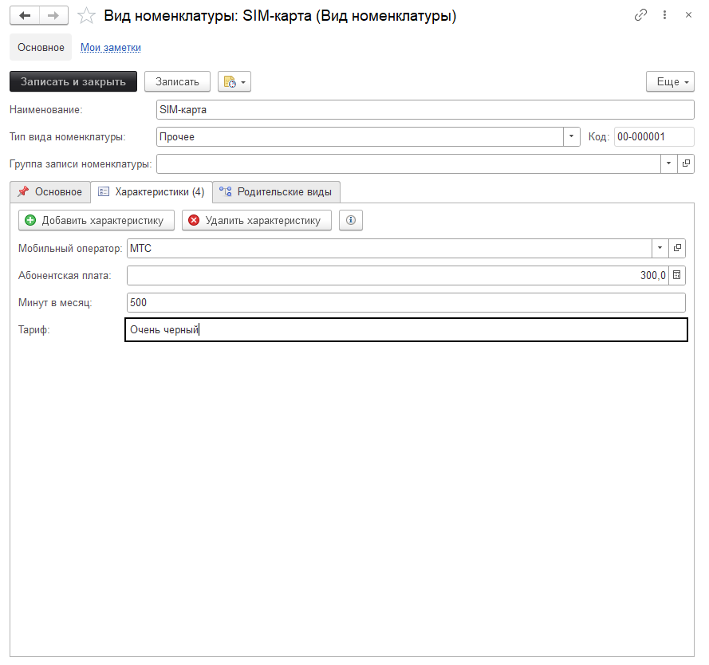This screenshot has width=709, height=665.
Task: Expand the Тип вида номенклатуры dropdown
Action: (x=572, y=136)
